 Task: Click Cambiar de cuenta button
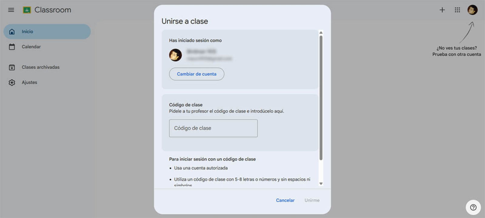point(197,74)
